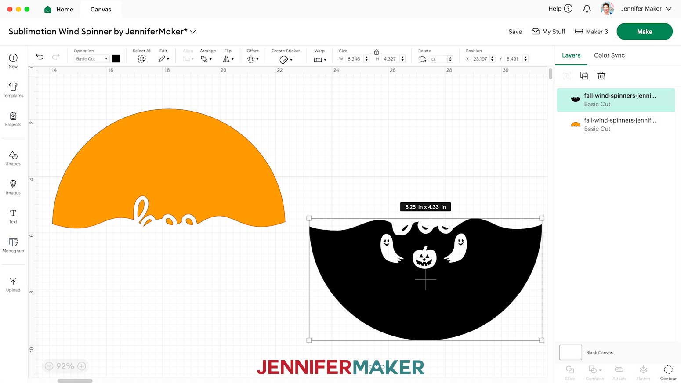Open the Jennifer Maker account dropdown

(x=646, y=9)
